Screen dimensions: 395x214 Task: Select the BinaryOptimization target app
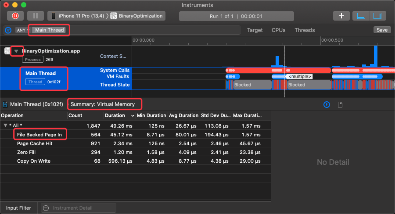coord(137,16)
